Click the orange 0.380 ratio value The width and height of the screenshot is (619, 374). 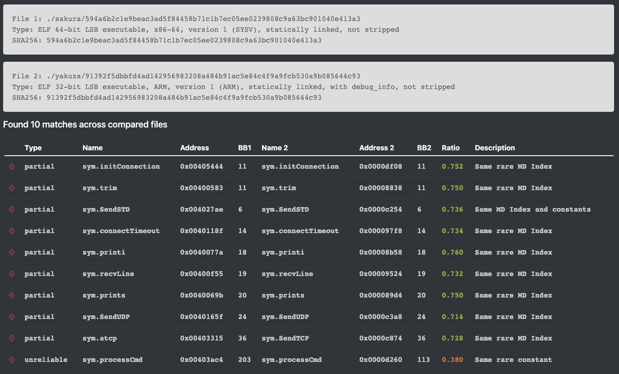452,360
